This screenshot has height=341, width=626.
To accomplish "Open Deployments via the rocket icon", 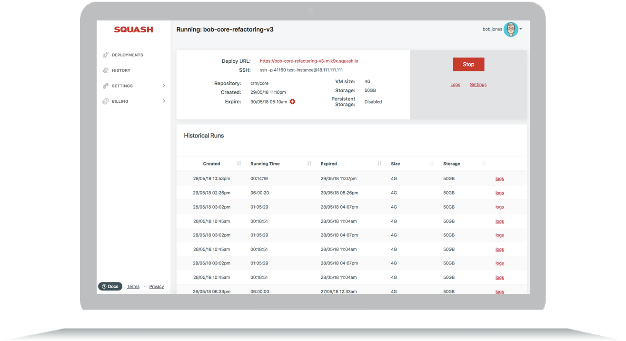I will click(106, 55).
